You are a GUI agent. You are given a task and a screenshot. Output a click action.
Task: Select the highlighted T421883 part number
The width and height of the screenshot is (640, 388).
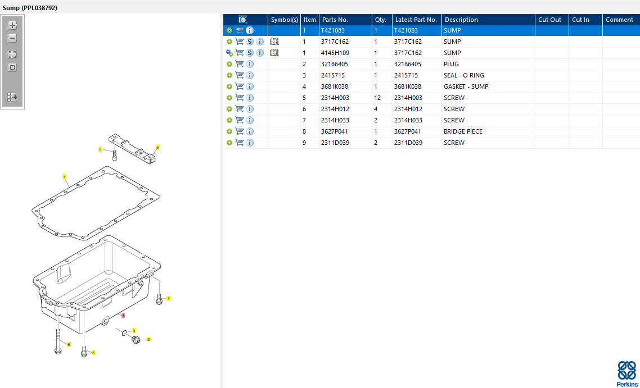pyautogui.click(x=333, y=30)
